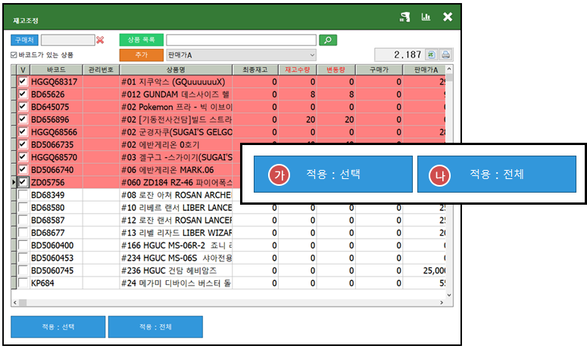Screen dimensions: 587x349
Task: Sort by the 바코드 column header
Action: [x=56, y=69]
